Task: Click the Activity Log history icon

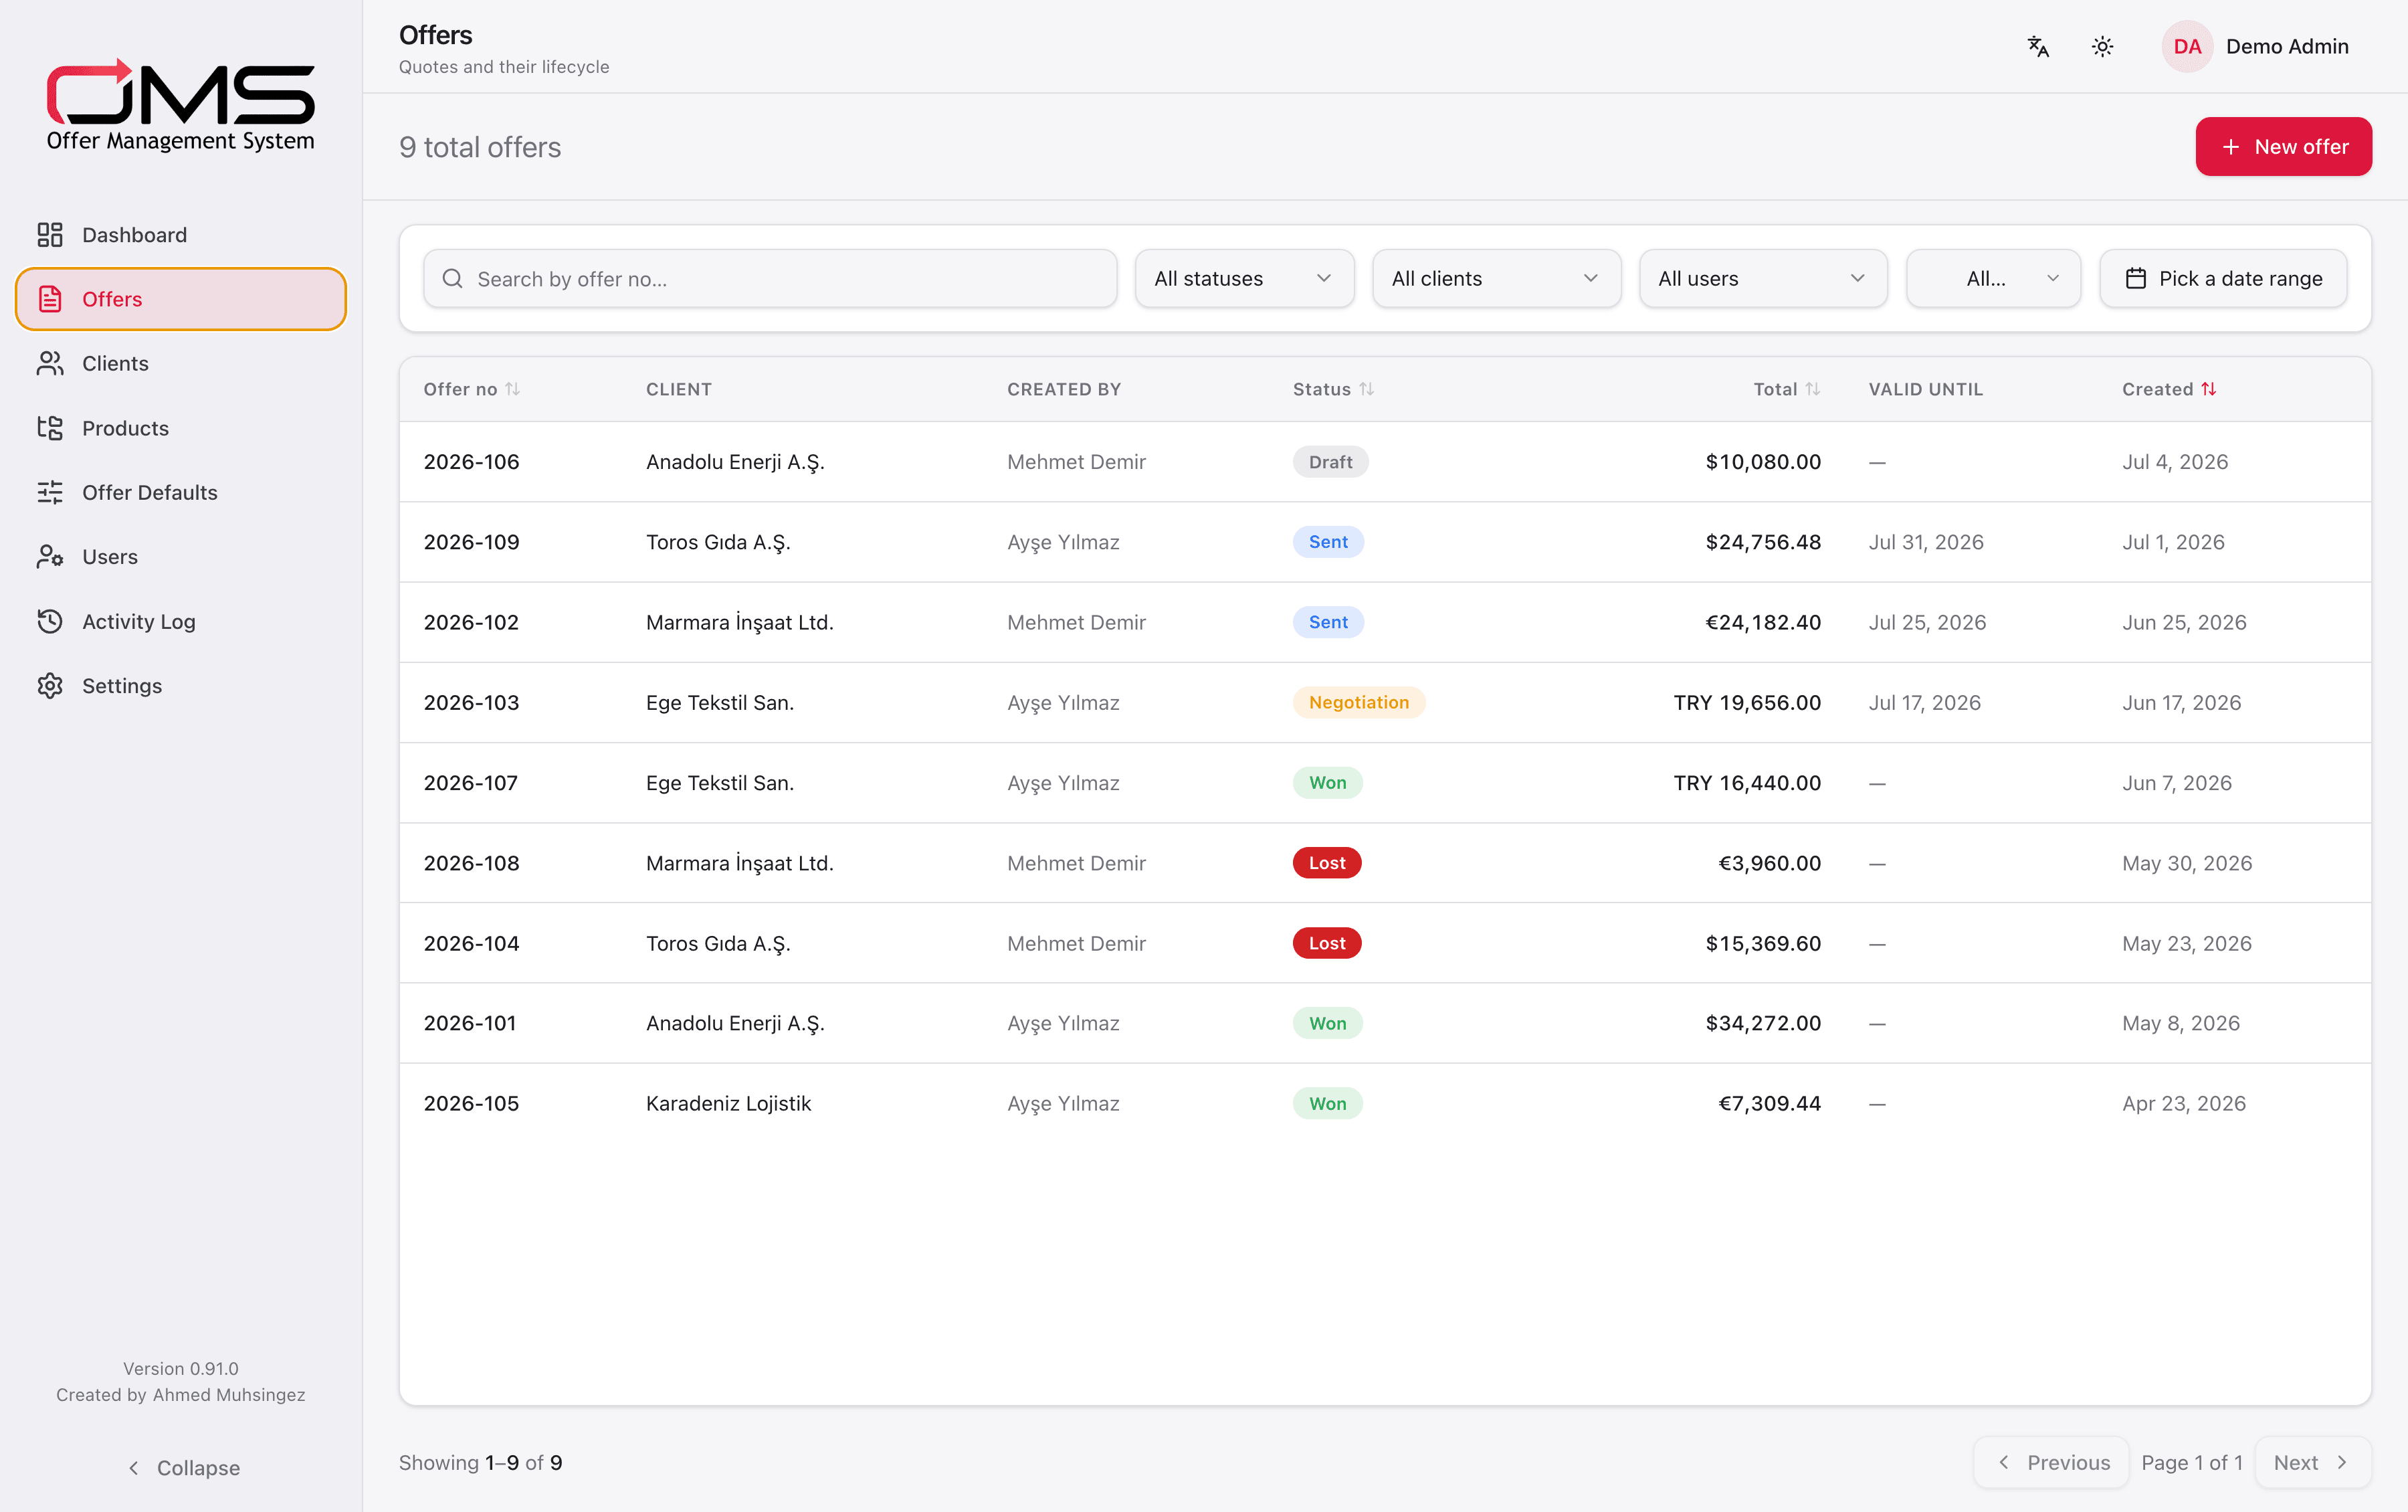Action: pyautogui.click(x=50, y=621)
